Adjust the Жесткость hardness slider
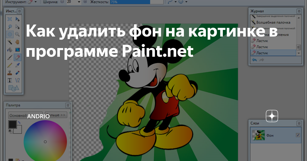This screenshot has width=307, height=161. click(137, 2)
